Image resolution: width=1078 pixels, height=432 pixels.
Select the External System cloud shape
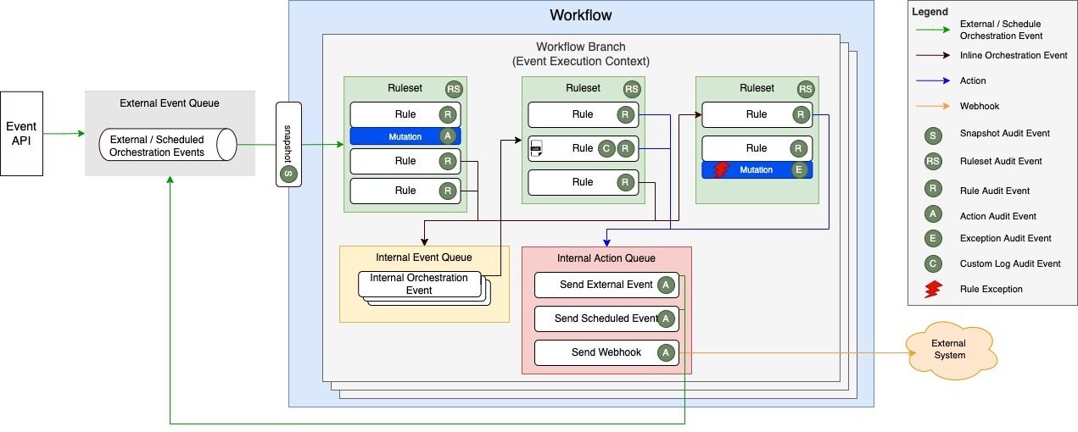point(949,349)
